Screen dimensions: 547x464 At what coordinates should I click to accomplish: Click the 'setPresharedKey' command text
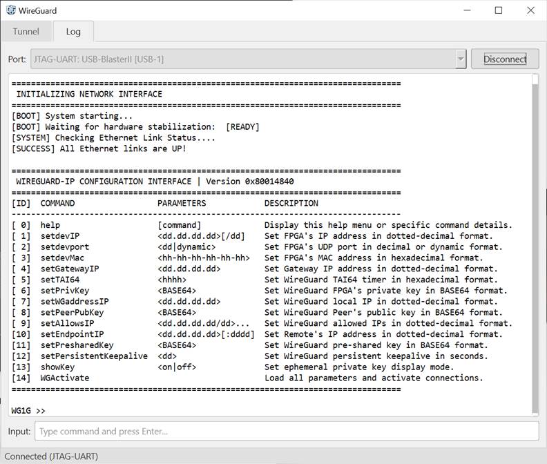point(77,345)
